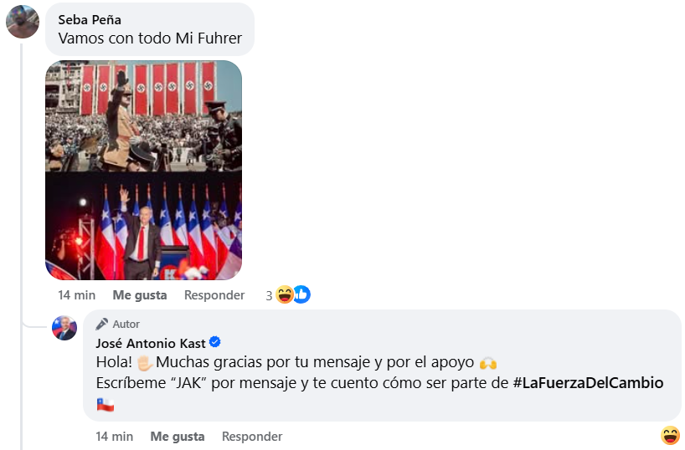
Task: Like Seba Peña's comment with Me gusta
Action: (x=140, y=295)
